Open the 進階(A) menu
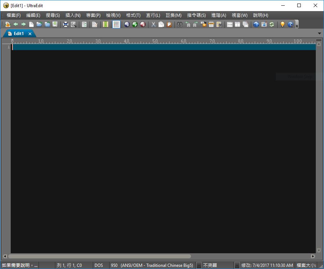This screenshot has height=269, width=324. pyautogui.click(x=219, y=15)
